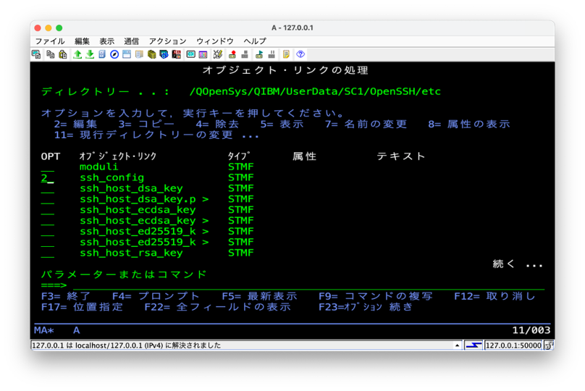Viewport: 585px width, 391px height.
Task: Click the connection status icon in status bar
Action: click(x=474, y=345)
